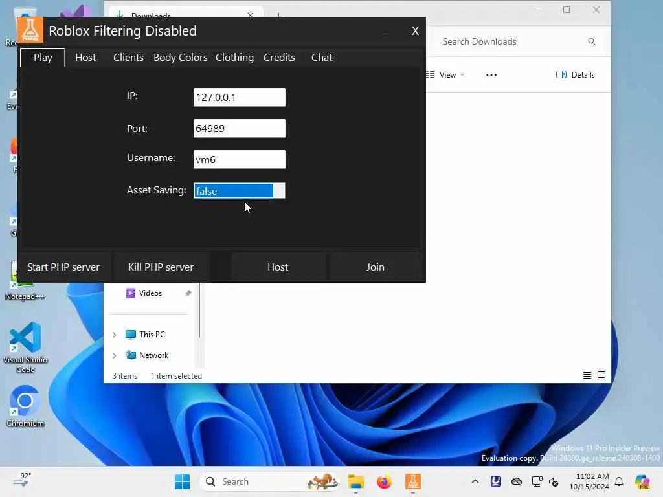Image resolution: width=663 pixels, height=497 pixels.
Task: Open the Clothing tab
Action: pyautogui.click(x=234, y=58)
